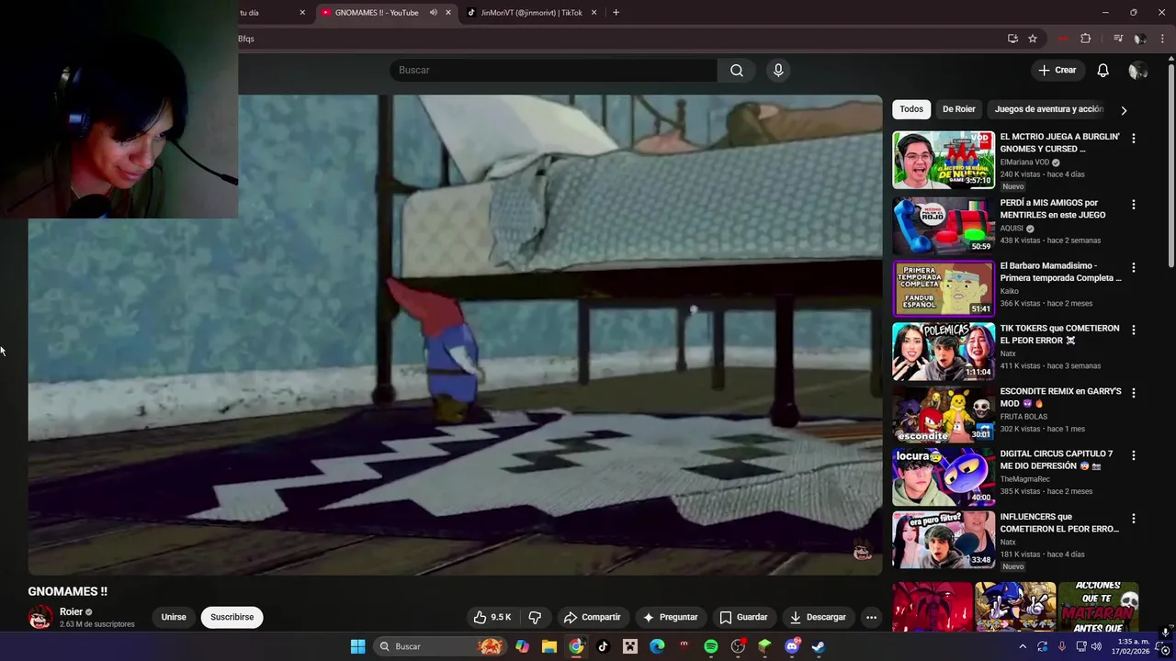The image size is (1176, 661).
Task: Select Juegos de aventura y acción chip
Action: (1048, 109)
